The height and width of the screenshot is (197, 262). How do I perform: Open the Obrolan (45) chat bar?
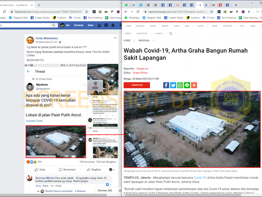(105, 190)
